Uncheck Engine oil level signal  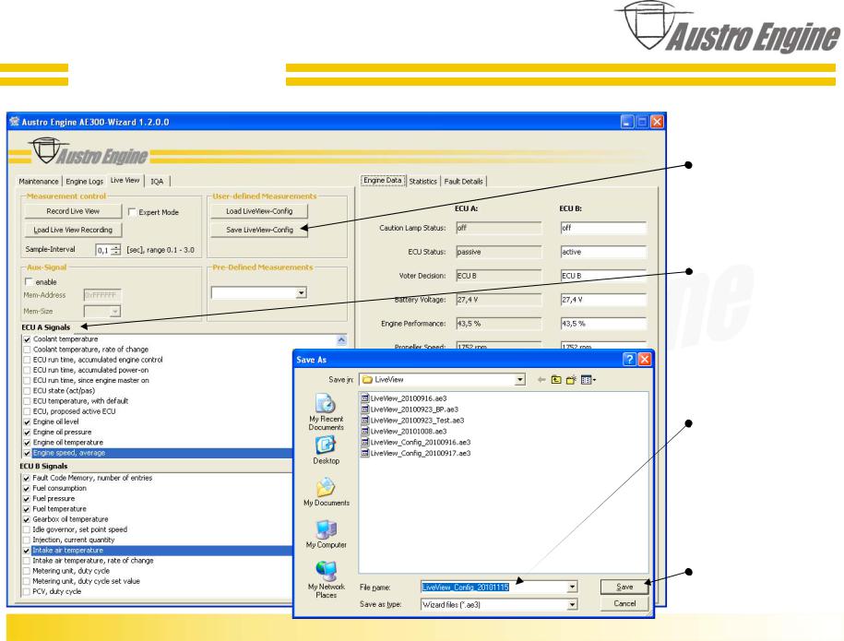pyautogui.click(x=27, y=421)
